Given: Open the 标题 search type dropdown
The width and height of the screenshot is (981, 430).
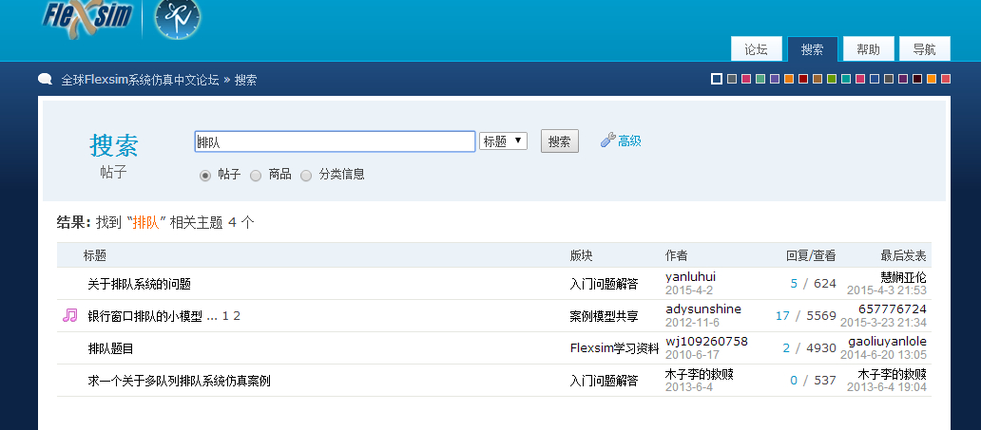Looking at the screenshot, I should [503, 140].
